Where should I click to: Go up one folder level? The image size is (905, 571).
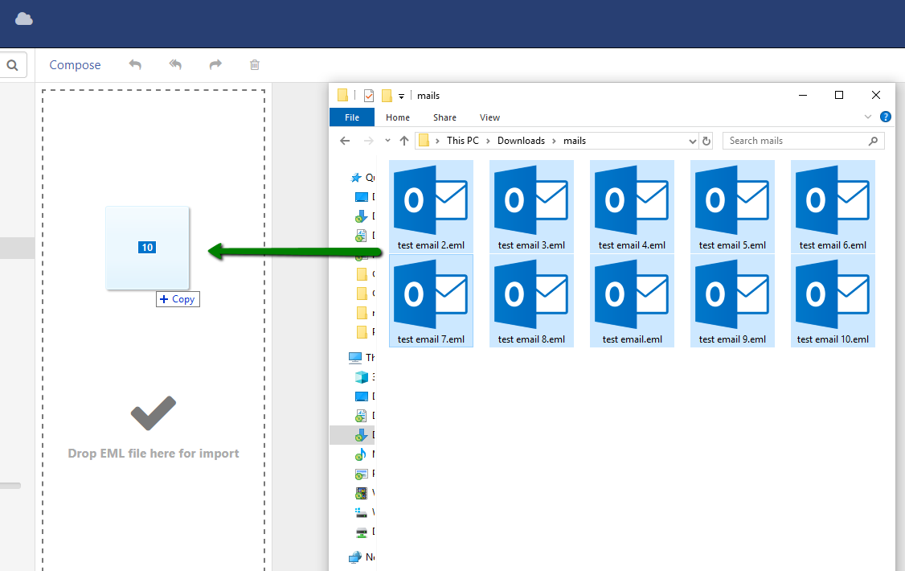(404, 141)
